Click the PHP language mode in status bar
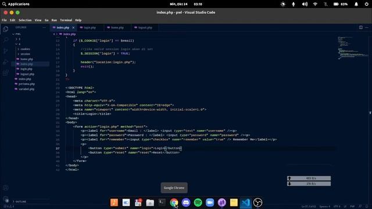Screen dimensions: 372x209 click(x=353, y=207)
